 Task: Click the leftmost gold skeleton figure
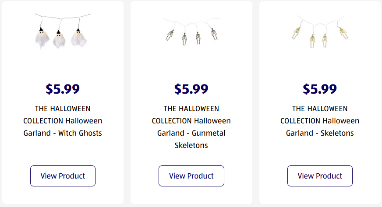pyautogui.click(x=296, y=34)
